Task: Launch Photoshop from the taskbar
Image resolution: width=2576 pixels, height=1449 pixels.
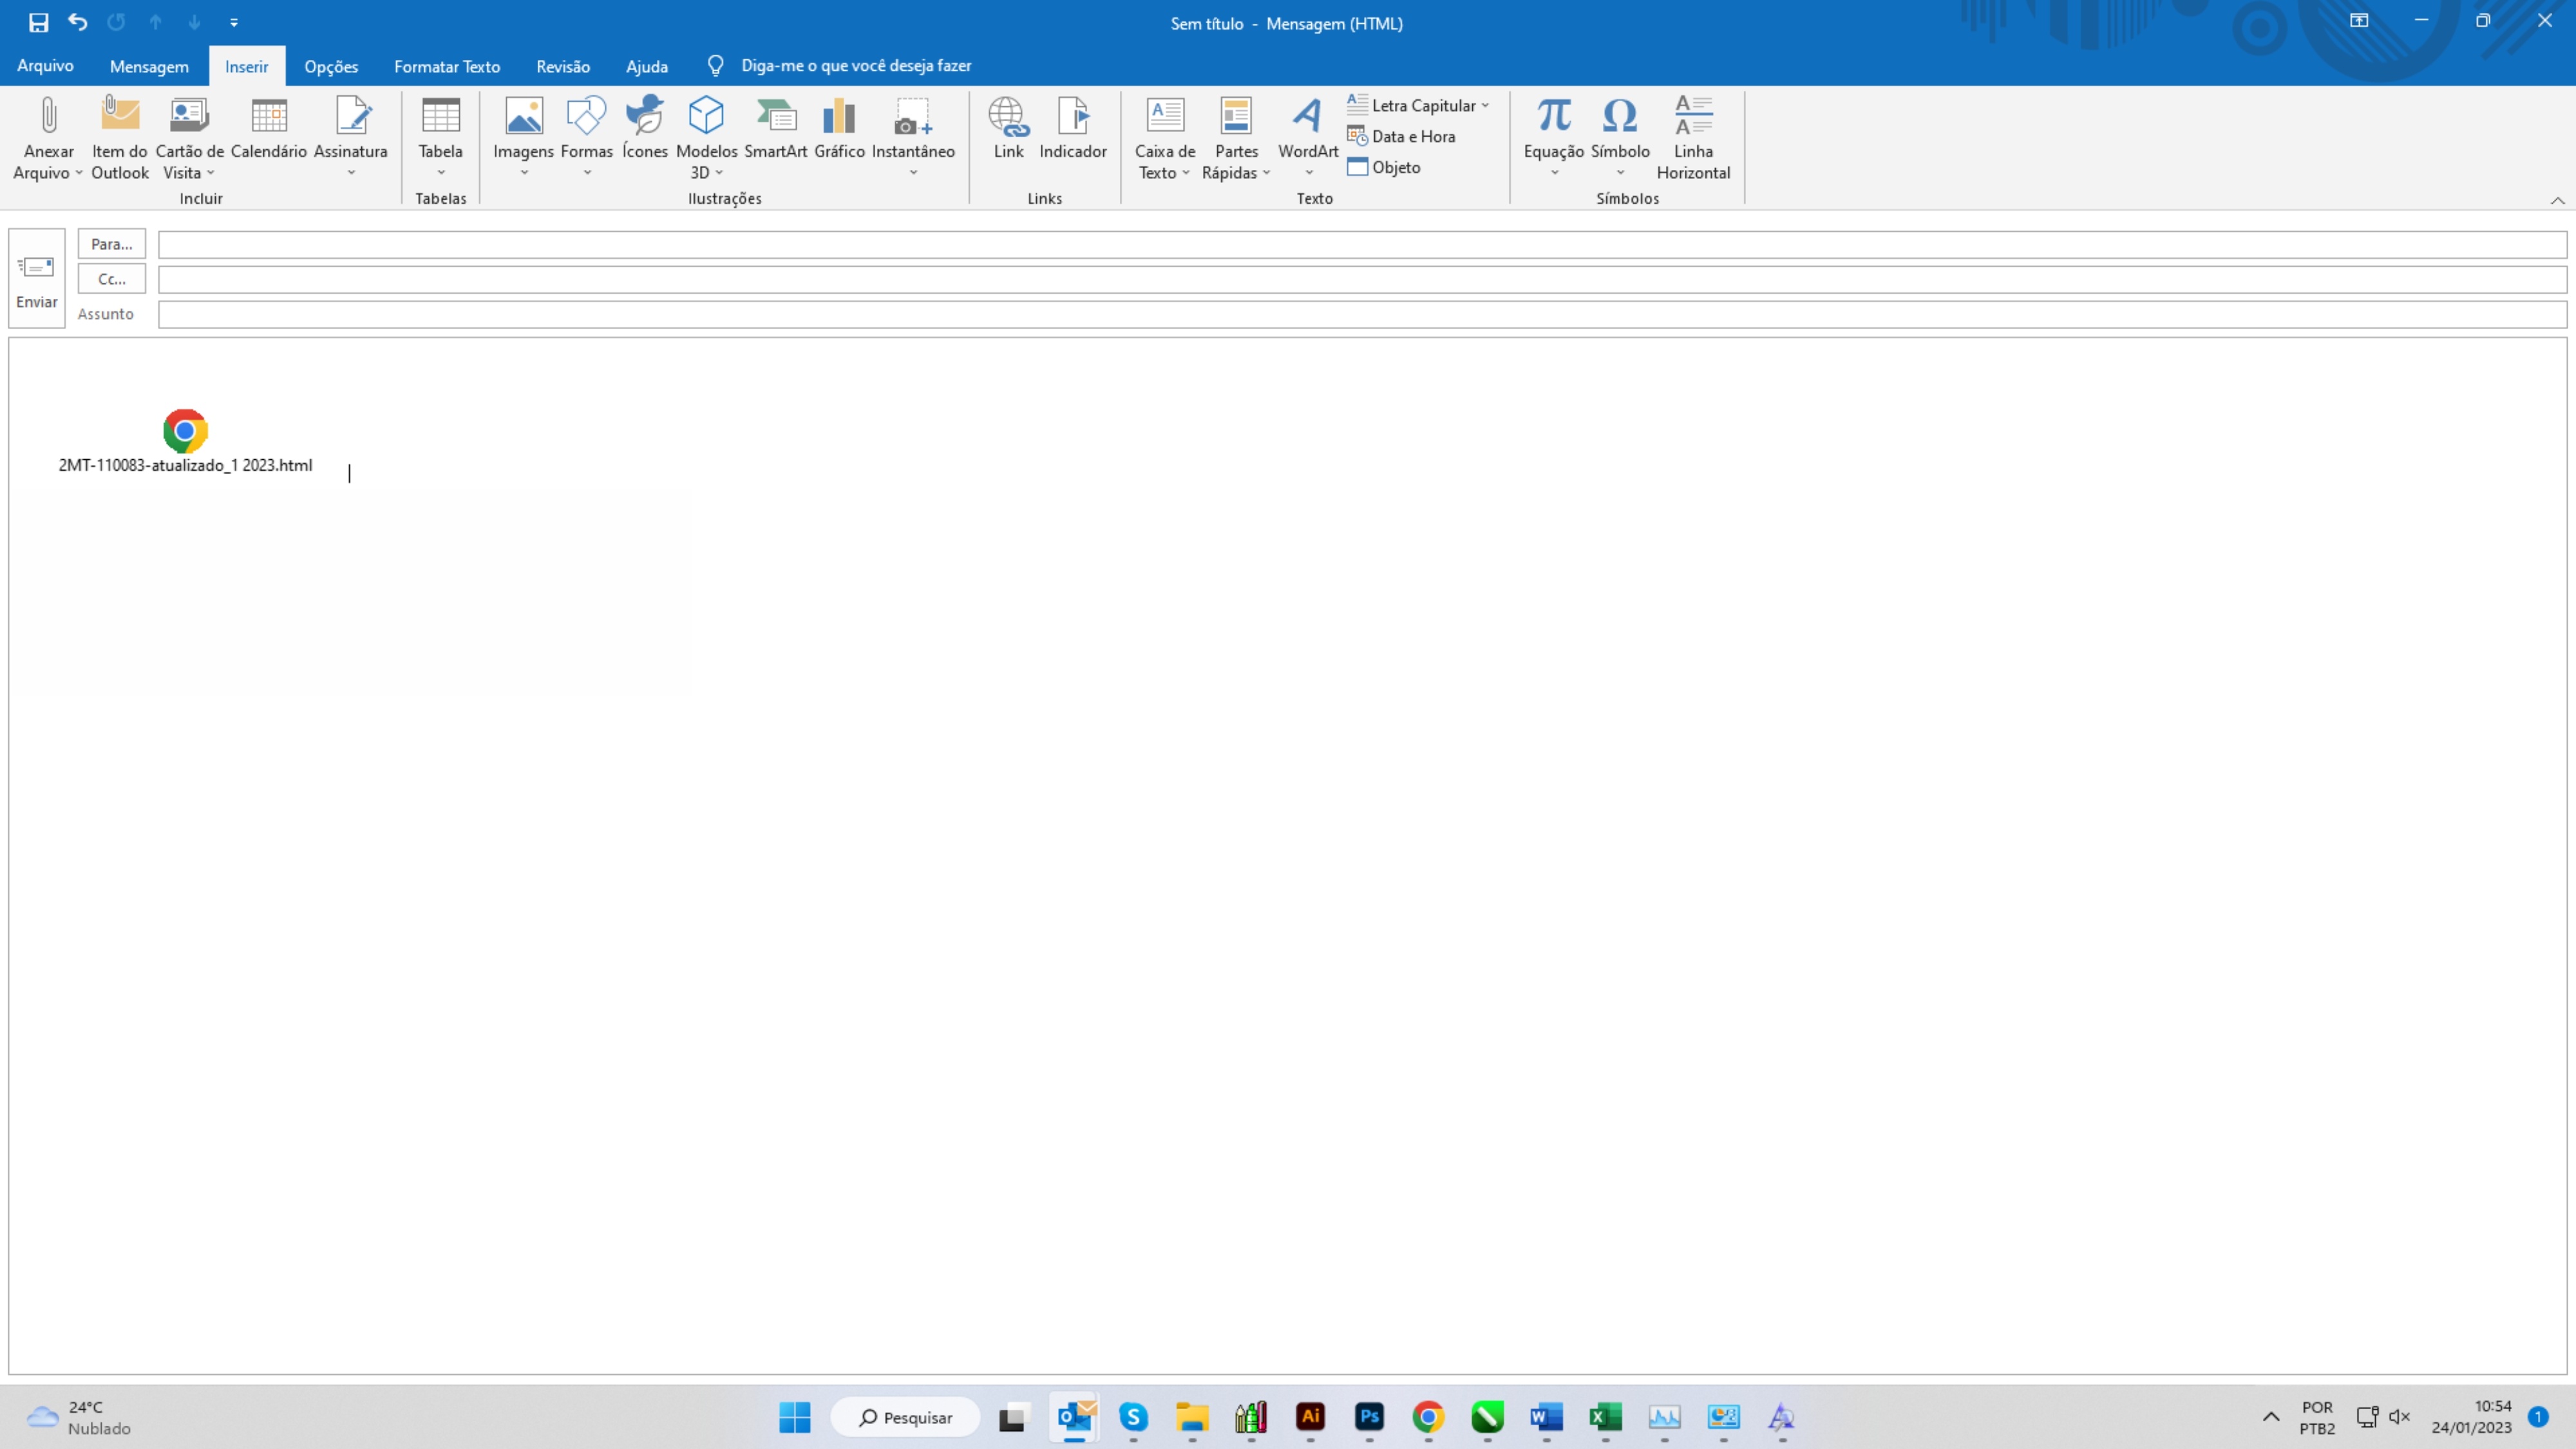Action: (1369, 1417)
